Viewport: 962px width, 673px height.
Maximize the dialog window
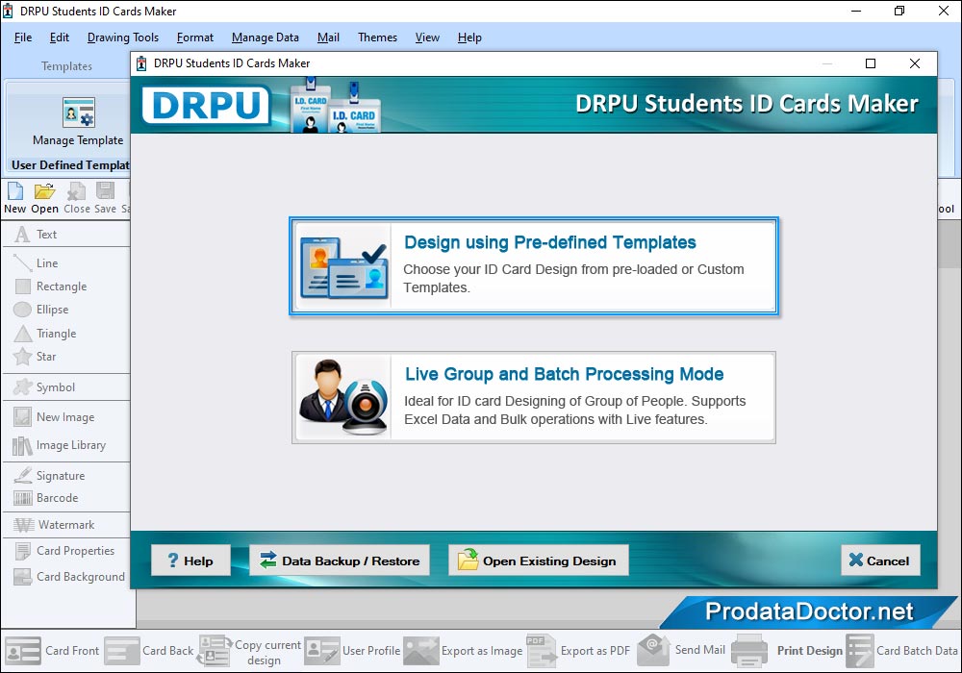[x=870, y=63]
